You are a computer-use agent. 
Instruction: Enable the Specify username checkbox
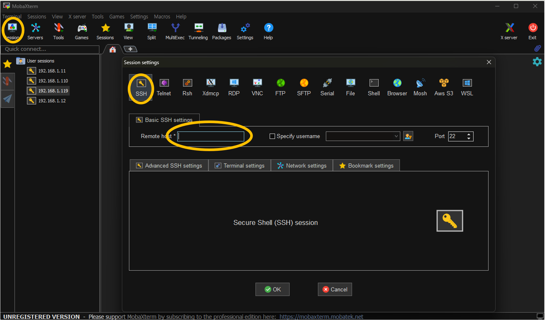272,136
